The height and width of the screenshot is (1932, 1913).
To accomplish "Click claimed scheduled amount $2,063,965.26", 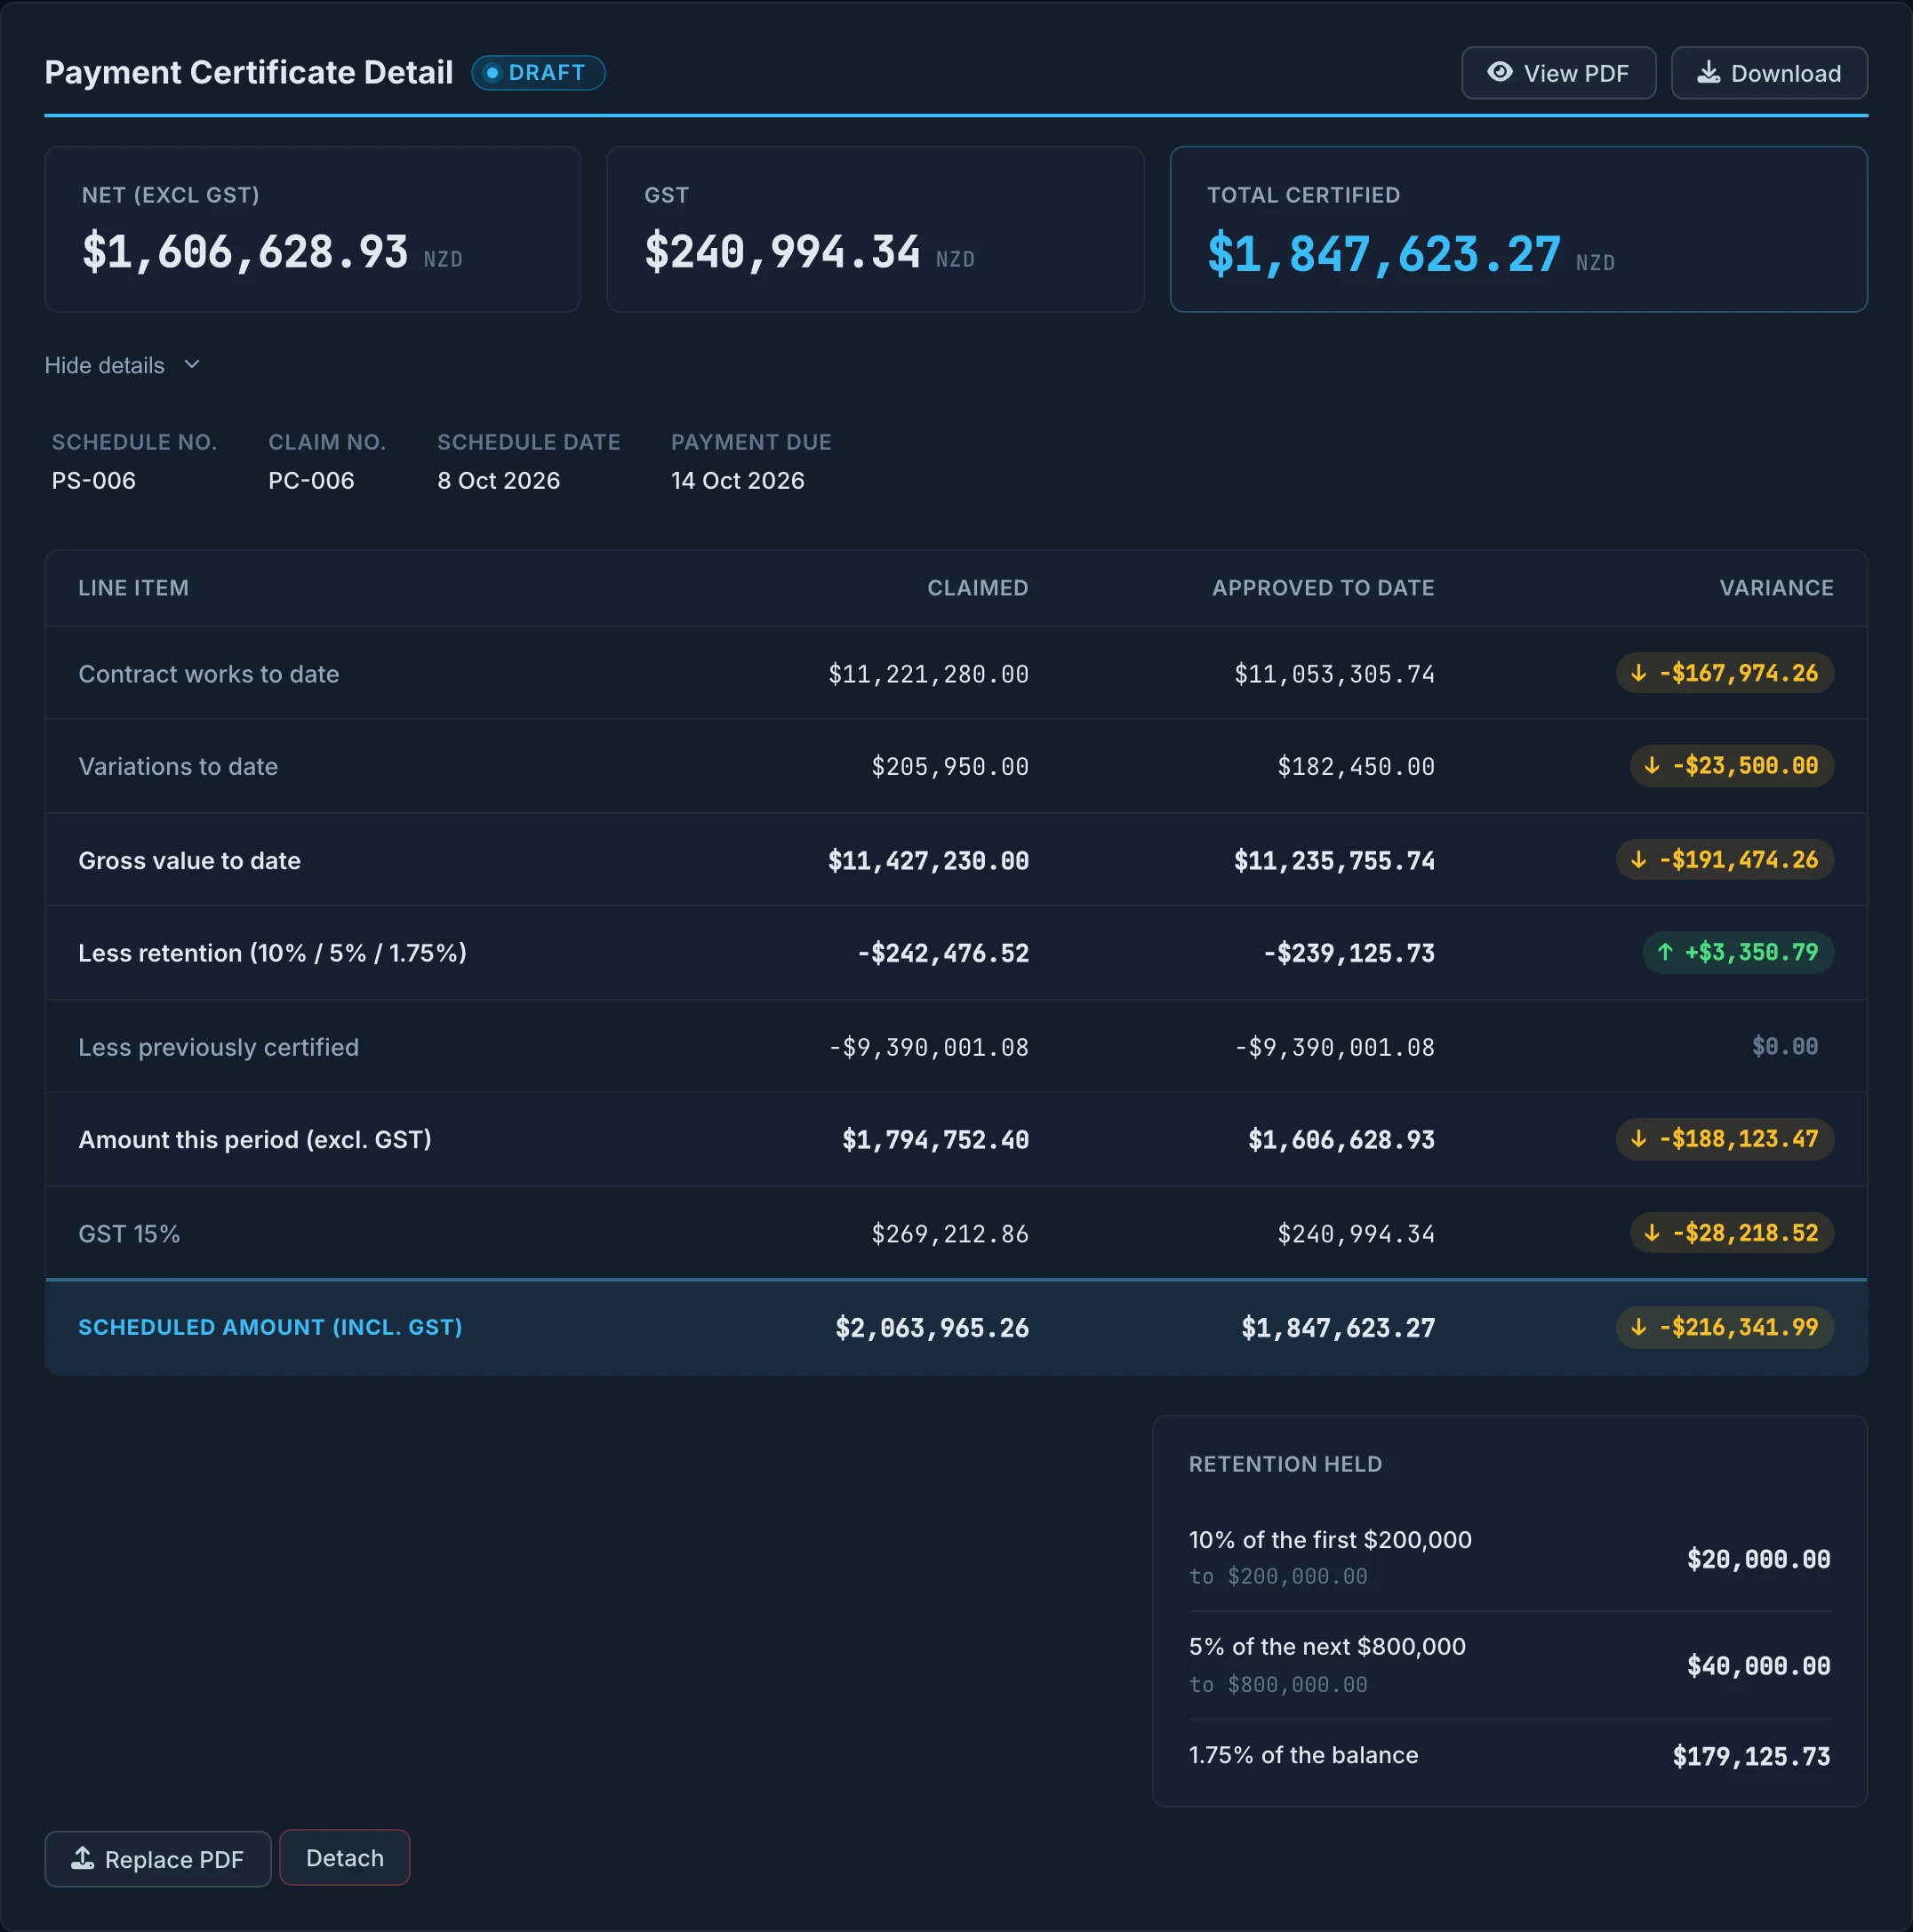I will [932, 1328].
